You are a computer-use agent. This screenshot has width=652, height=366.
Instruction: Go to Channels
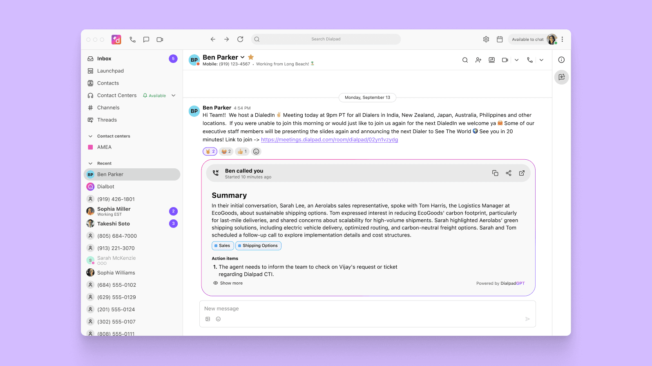tap(108, 108)
